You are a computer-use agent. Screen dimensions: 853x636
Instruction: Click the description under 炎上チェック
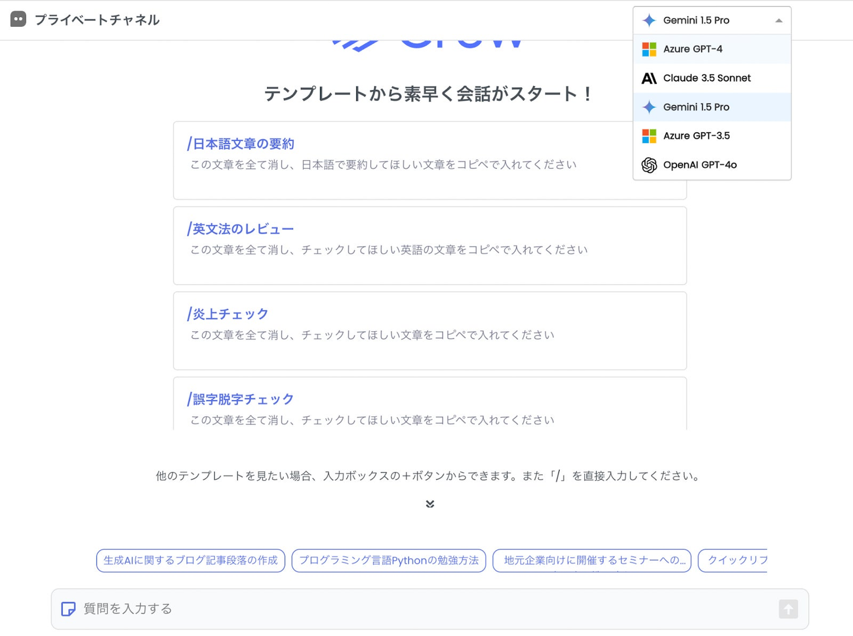(372, 335)
